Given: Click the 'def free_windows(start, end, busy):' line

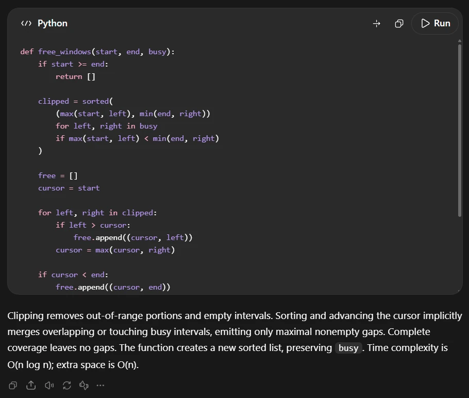Looking at the screenshot, I should point(97,52).
